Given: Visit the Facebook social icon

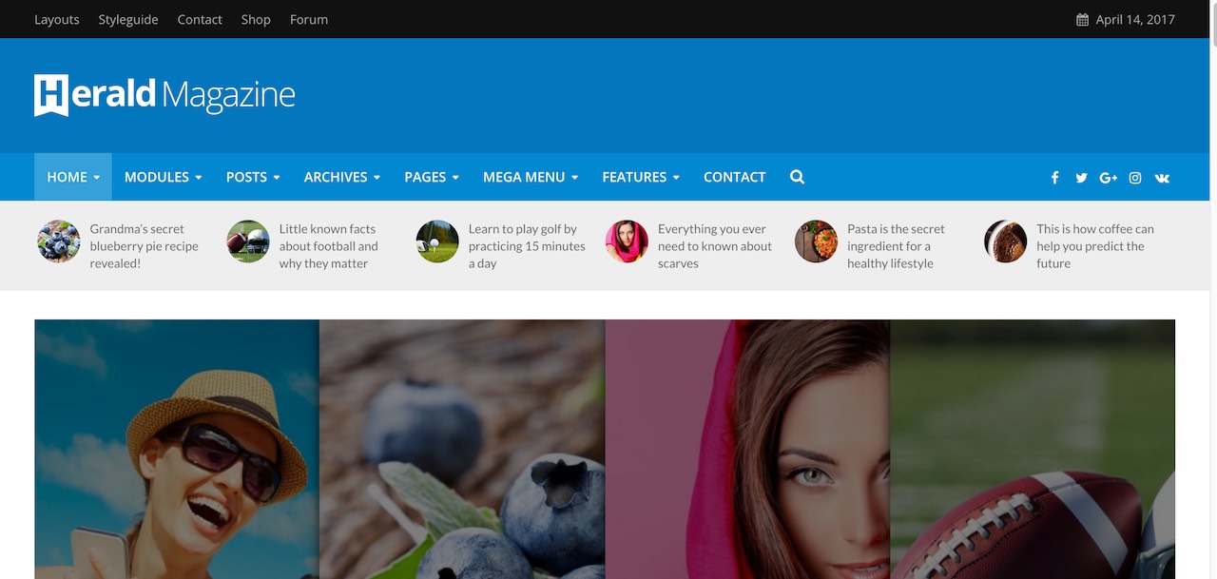Looking at the screenshot, I should (x=1054, y=178).
